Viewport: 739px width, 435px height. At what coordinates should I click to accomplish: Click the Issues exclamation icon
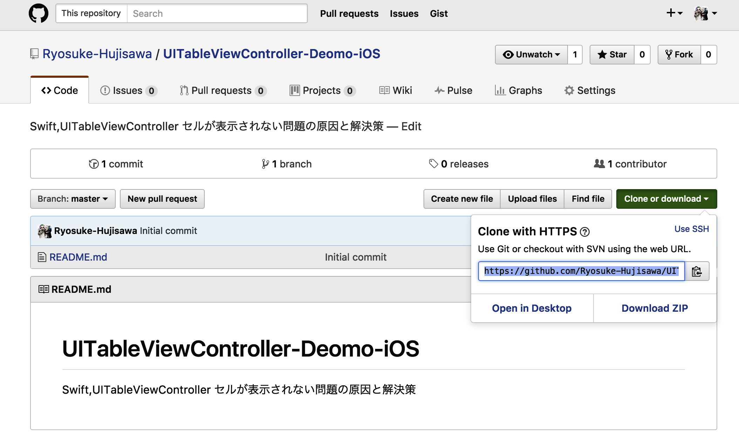(x=105, y=90)
